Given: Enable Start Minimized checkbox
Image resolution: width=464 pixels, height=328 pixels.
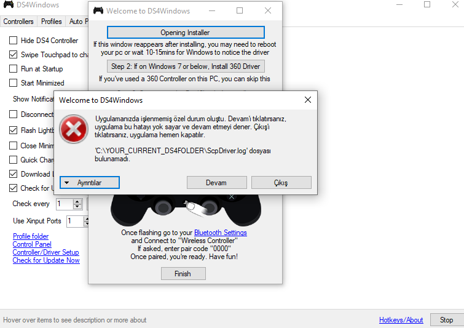Looking at the screenshot, I should (14, 82).
